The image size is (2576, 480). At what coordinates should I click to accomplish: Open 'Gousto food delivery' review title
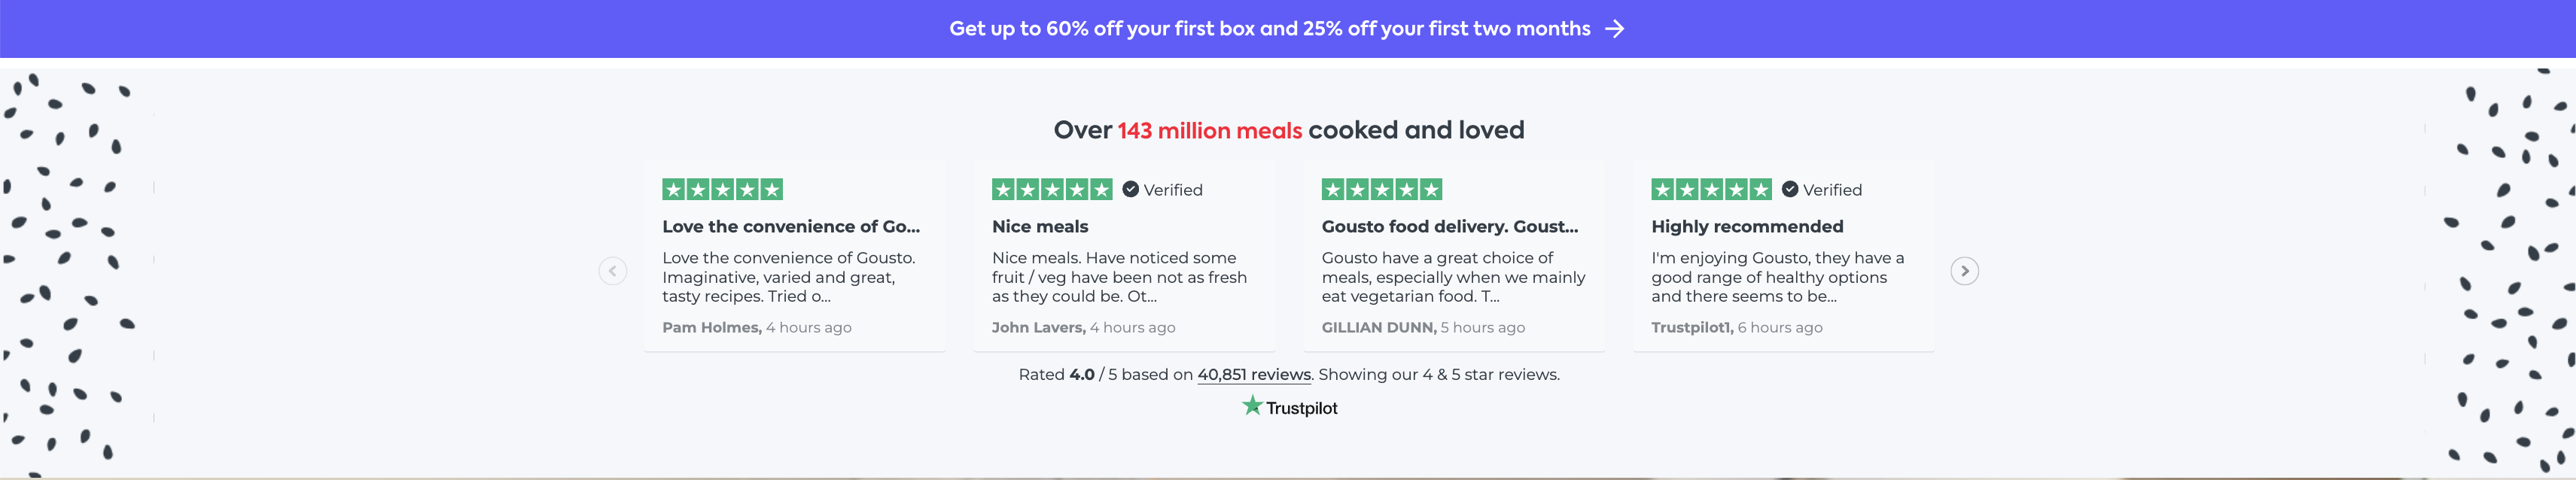click(x=1449, y=227)
